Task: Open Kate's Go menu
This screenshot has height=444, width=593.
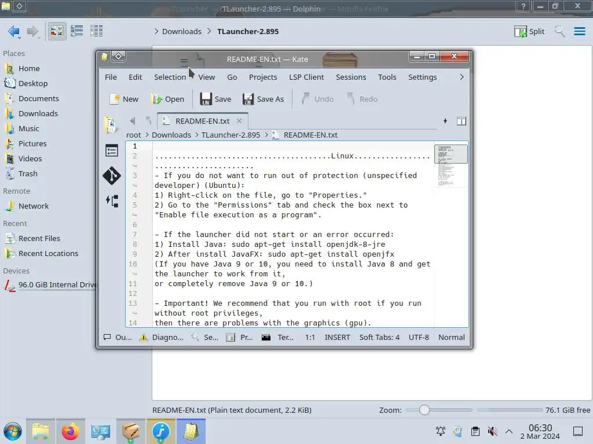Action: point(232,77)
